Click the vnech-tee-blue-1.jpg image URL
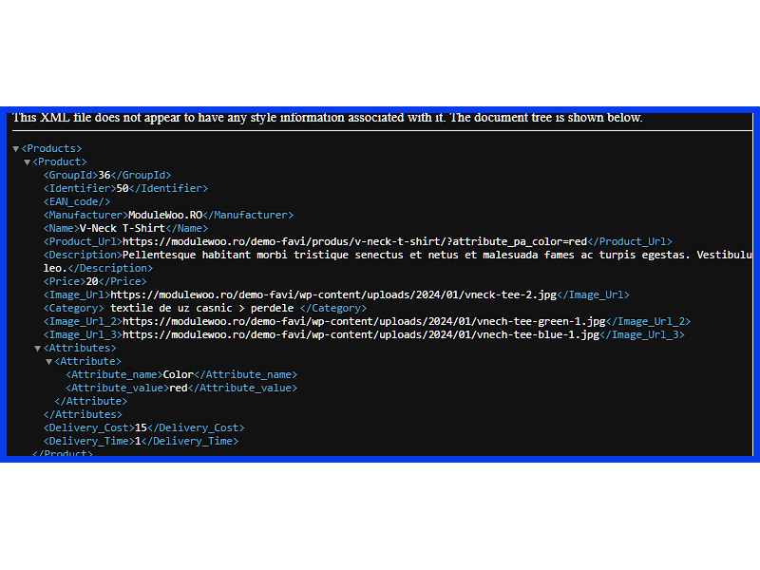The image size is (760, 570). coord(361,334)
